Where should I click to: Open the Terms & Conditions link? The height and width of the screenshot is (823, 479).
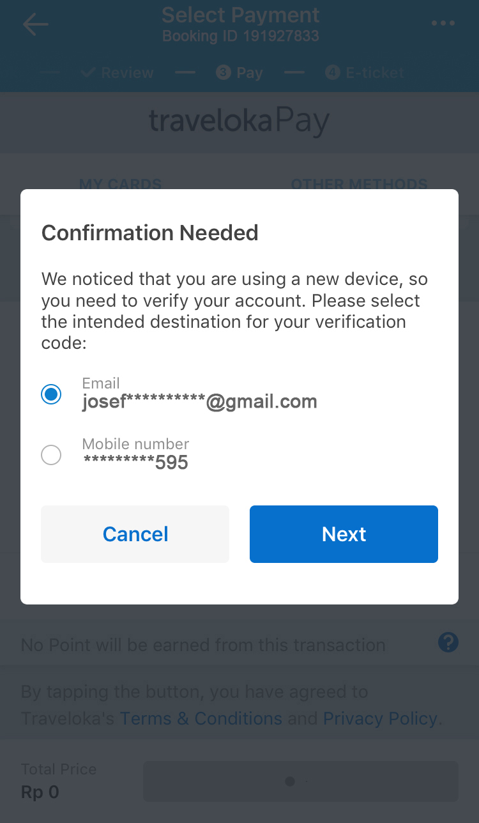[x=201, y=718]
